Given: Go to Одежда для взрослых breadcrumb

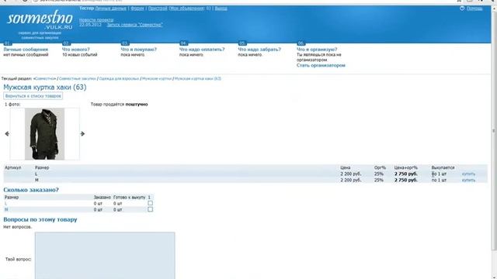Looking at the screenshot, I should coord(119,78).
